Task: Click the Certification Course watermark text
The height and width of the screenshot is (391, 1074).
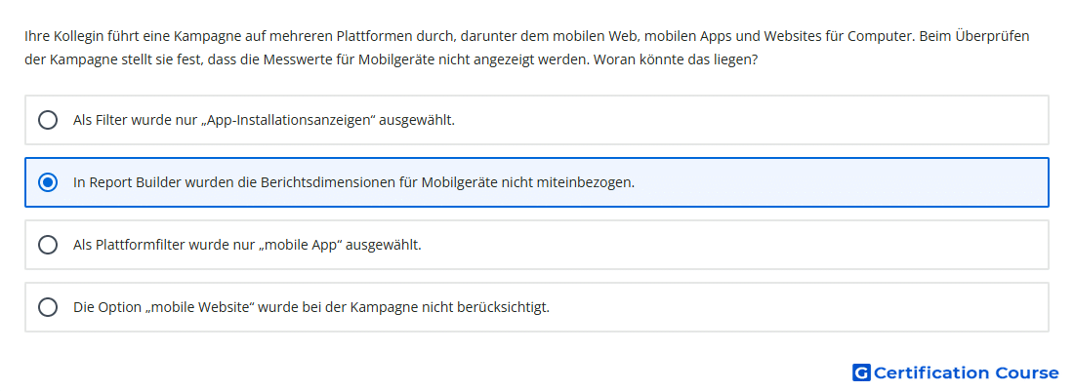Action: tap(966, 372)
